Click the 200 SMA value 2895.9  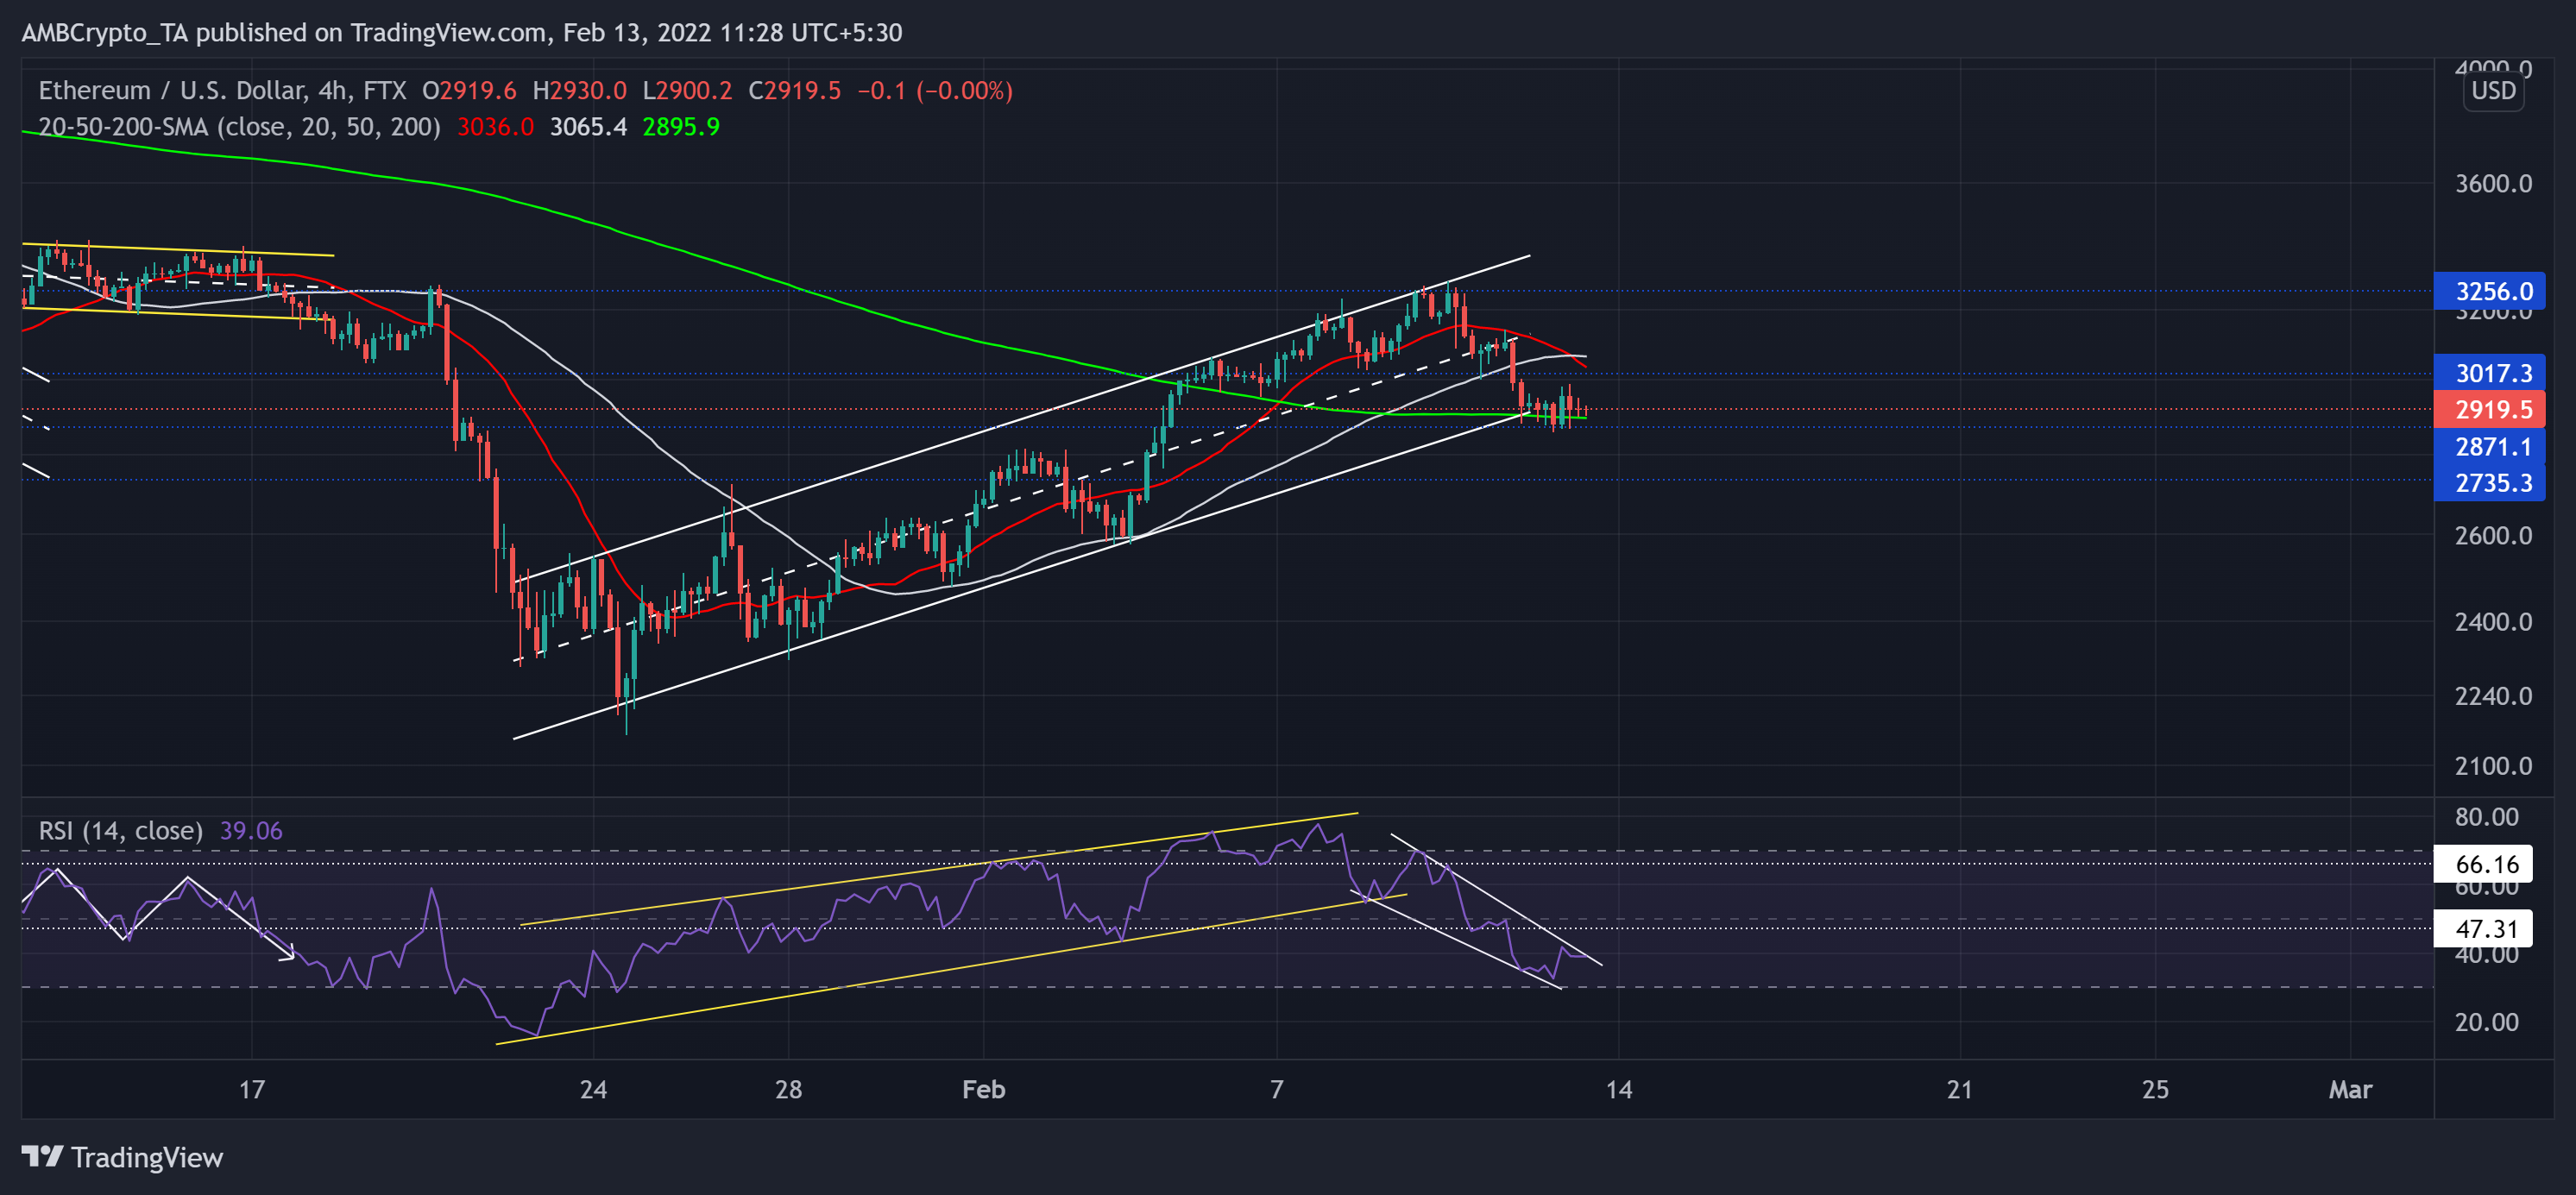pyautogui.click(x=681, y=127)
